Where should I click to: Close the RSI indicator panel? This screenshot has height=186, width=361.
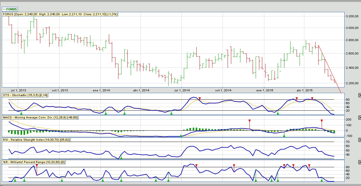359,140
